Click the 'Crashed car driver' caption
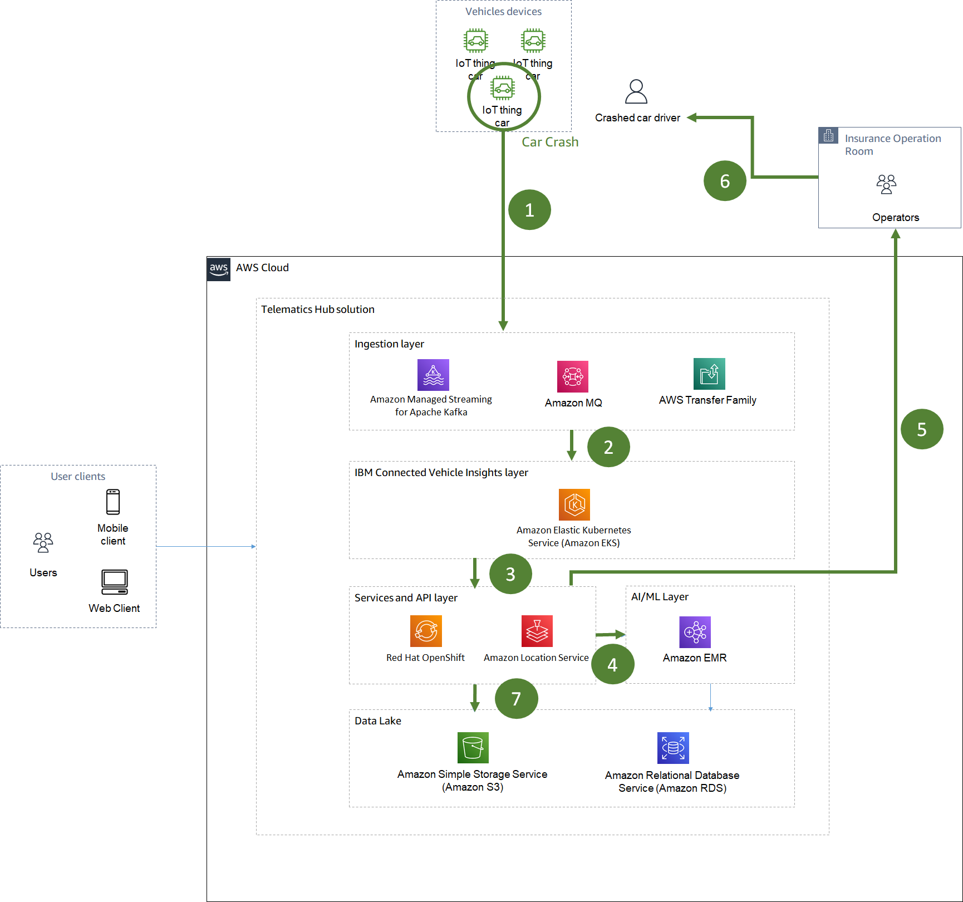Image resolution: width=963 pixels, height=902 pixels. tap(637, 118)
